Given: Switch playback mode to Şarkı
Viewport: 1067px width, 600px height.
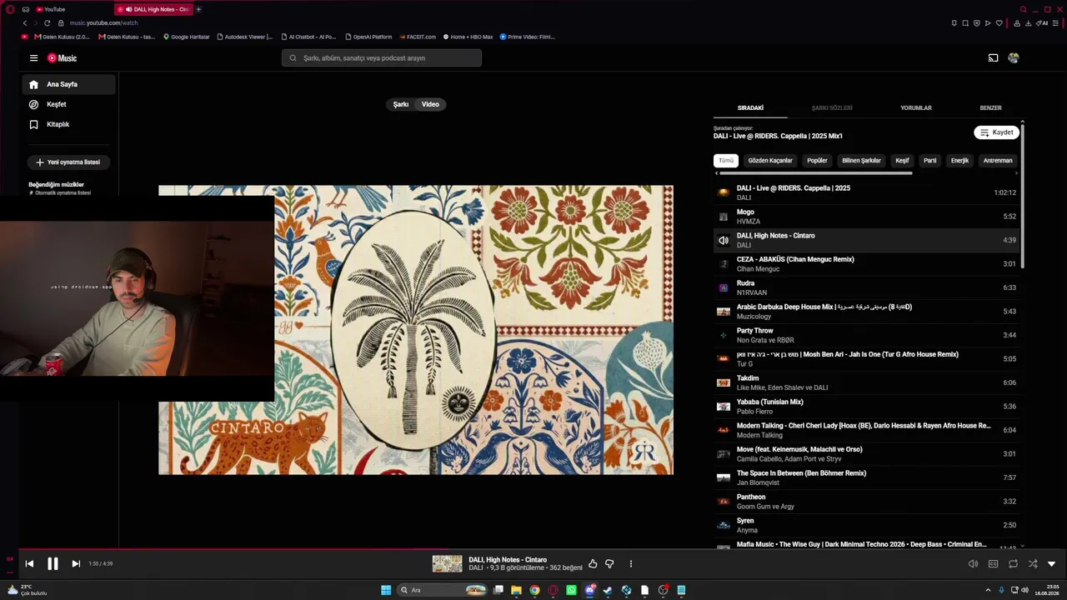Looking at the screenshot, I should pos(401,104).
